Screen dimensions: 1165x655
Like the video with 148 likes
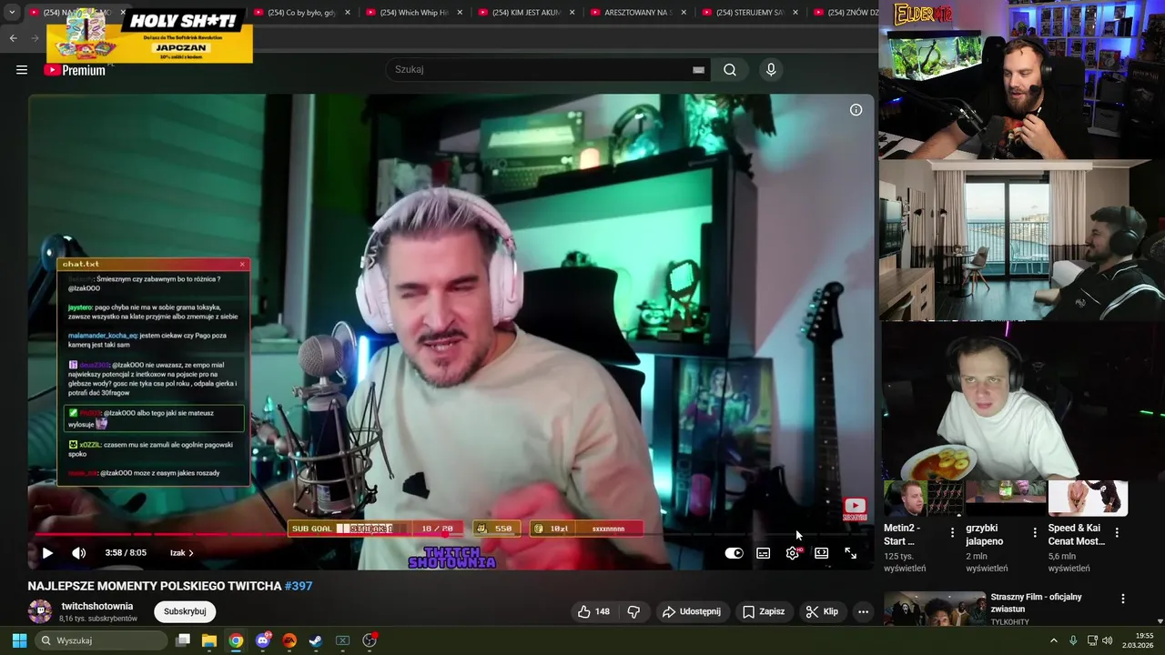593,612
